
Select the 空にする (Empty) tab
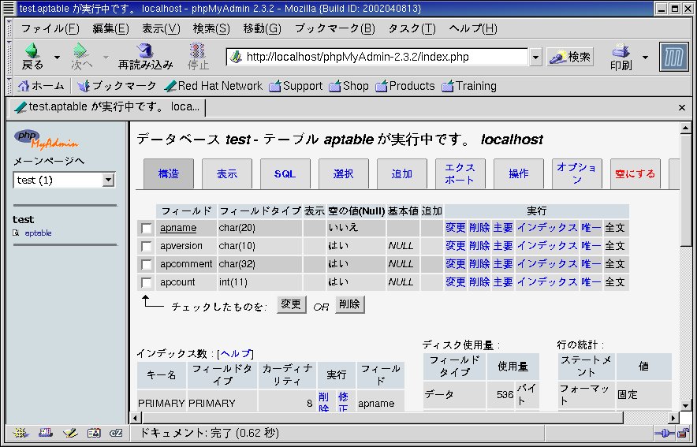click(x=635, y=173)
